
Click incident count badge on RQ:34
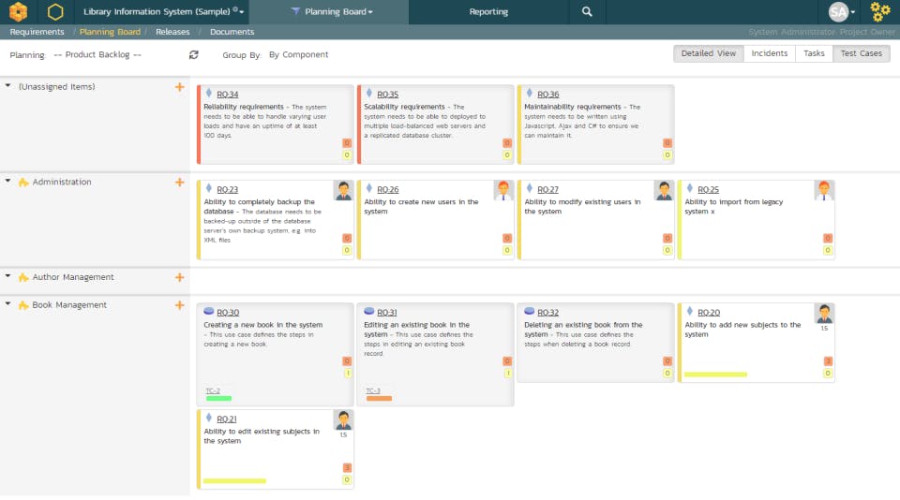tap(347, 142)
